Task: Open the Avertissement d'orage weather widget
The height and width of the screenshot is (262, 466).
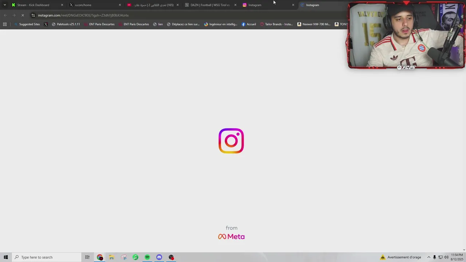Action: click(x=400, y=257)
